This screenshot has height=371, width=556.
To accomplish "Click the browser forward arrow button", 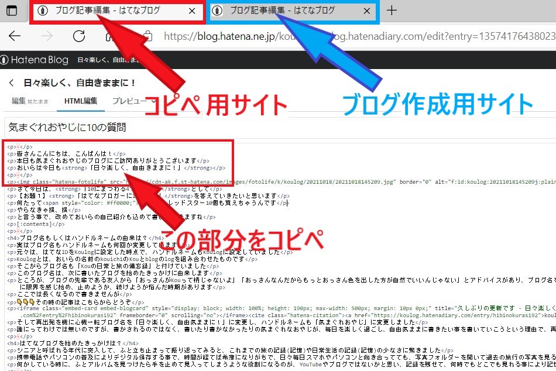I will coord(46,36).
